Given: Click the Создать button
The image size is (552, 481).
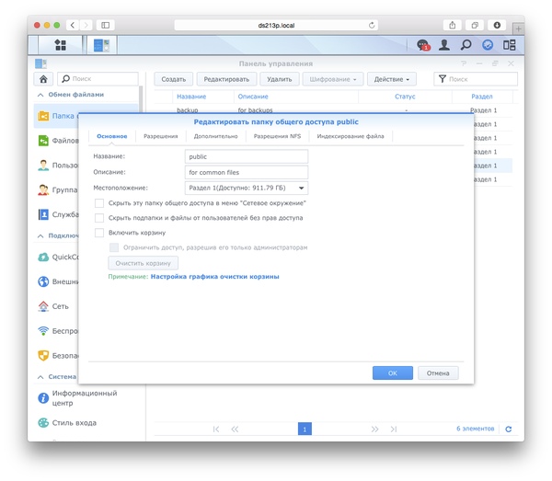Looking at the screenshot, I should [x=174, y=79].
